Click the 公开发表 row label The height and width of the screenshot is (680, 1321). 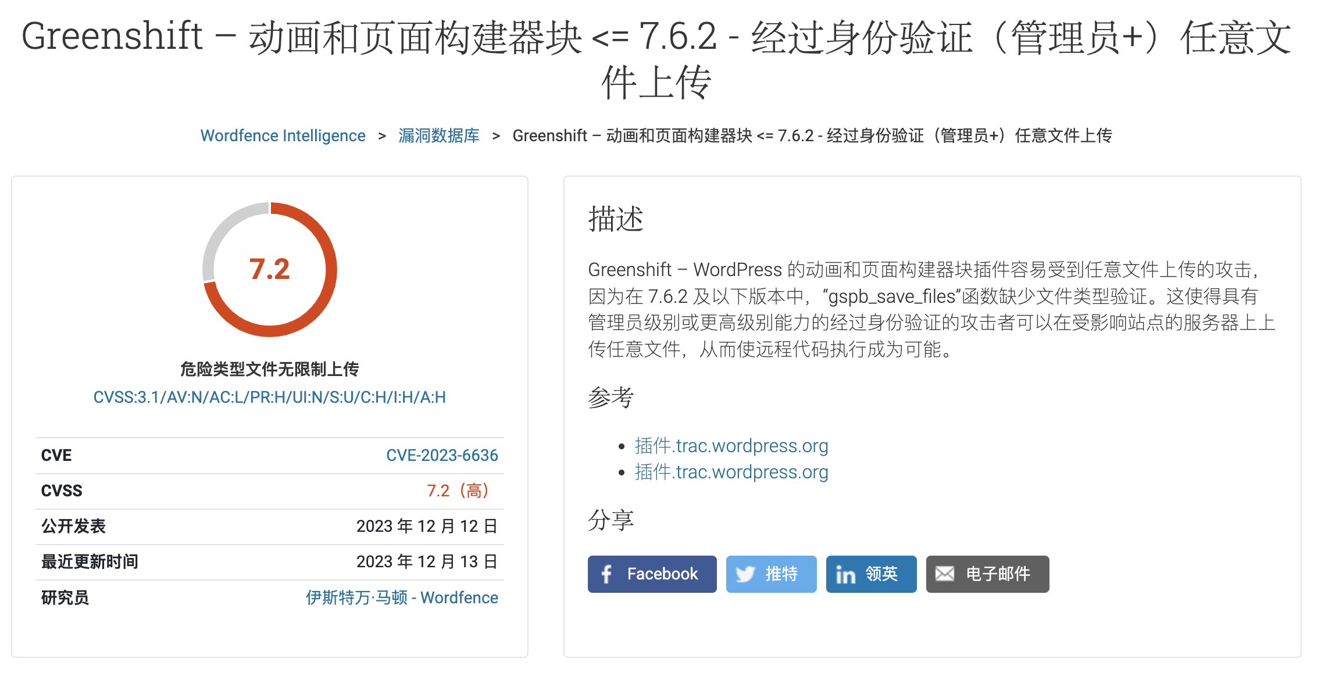coord(73,526)
